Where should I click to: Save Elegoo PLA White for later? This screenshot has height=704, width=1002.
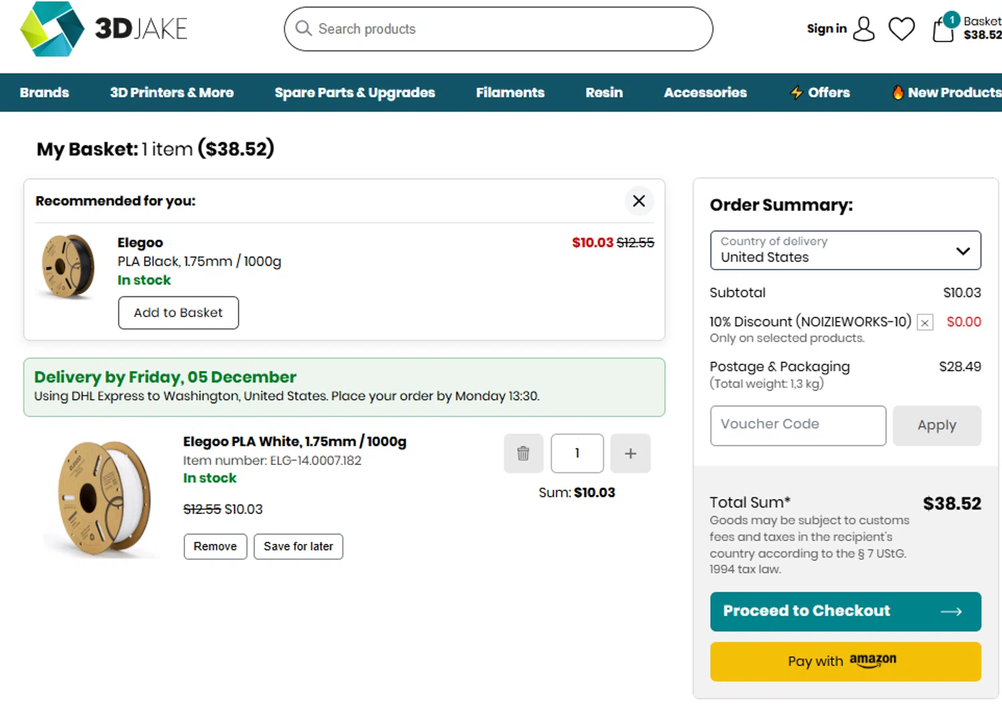pyautogui.click(x=298, y=547)
